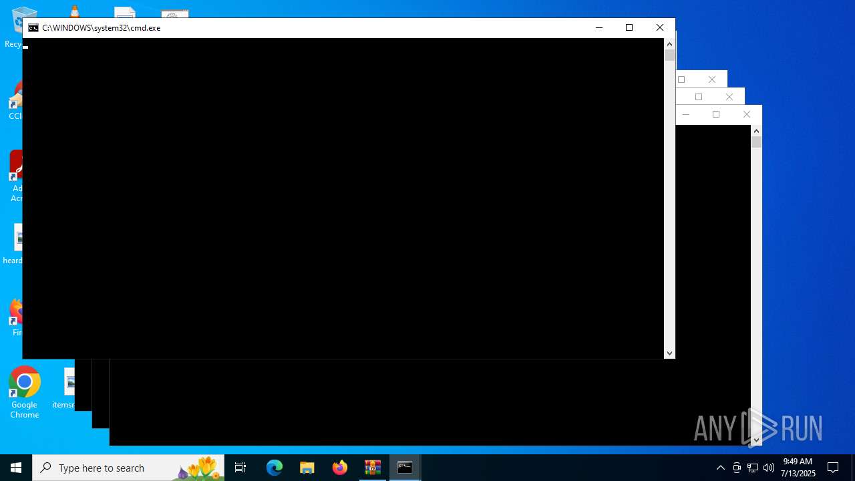
Task: Minimize the rearmost-right cmd window
Action: pos(686,114)
